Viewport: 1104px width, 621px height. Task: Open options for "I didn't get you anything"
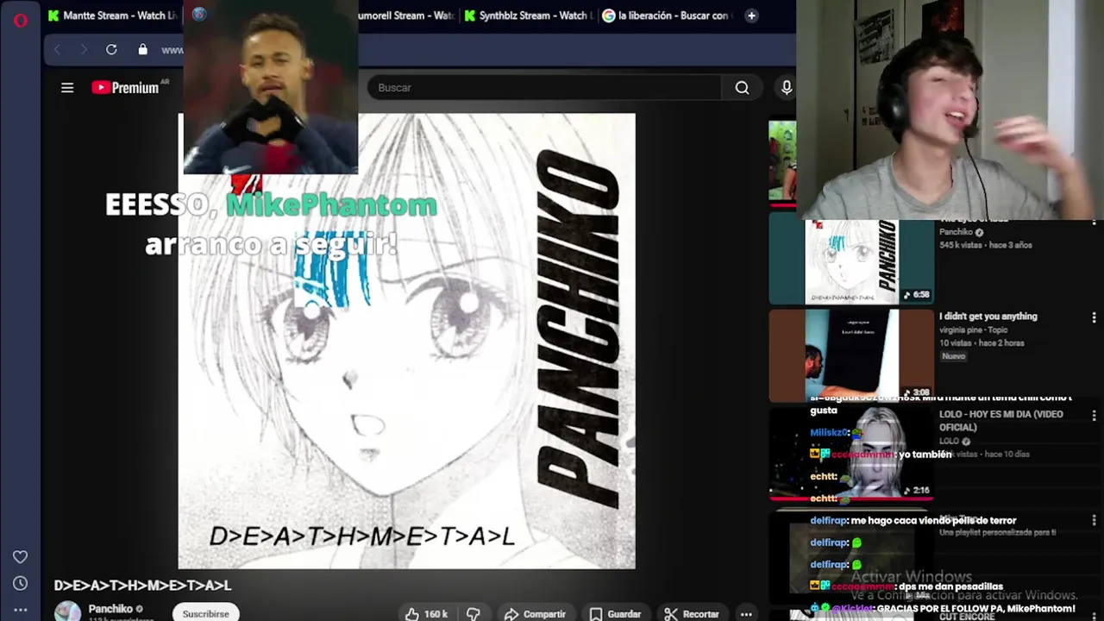point(1094,317)
